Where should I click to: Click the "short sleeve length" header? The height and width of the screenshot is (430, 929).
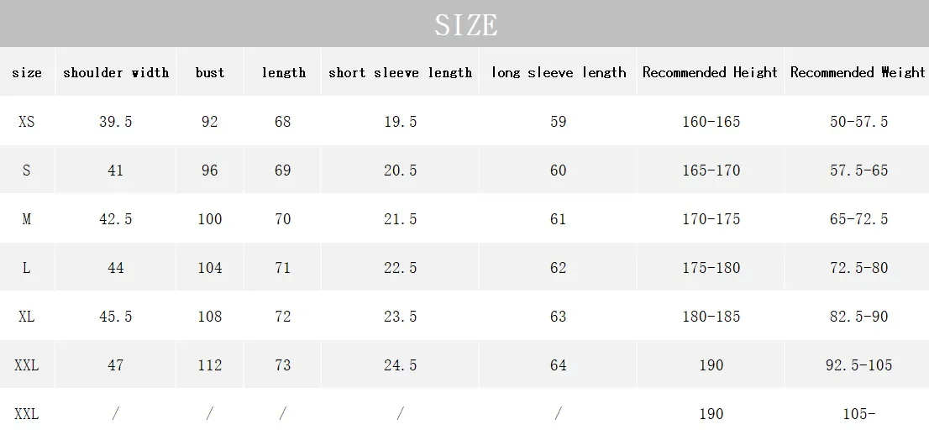(x=400, y=72)
